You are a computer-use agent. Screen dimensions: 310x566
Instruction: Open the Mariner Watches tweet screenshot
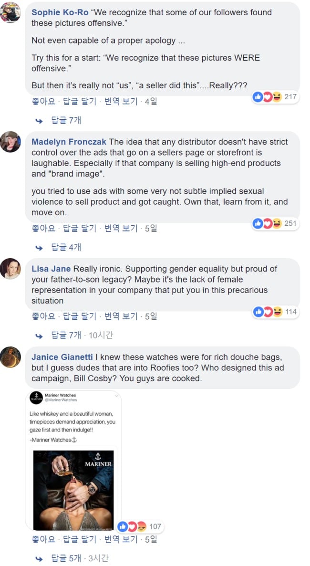pos(73,461)
